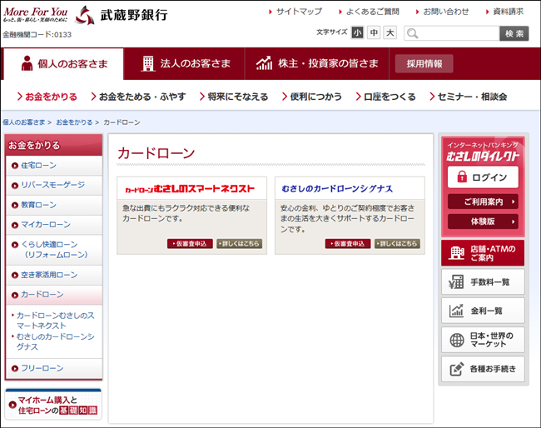Open the お金をためる・ふやす menu

pyautogui.click(x=138, y=97)
